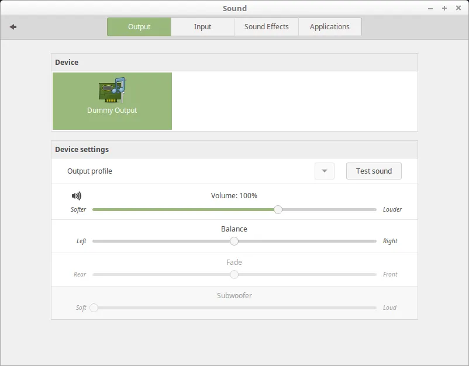Open the Sound Effects tab
Screen dimensions: 469x366
[x=266, y=27]
